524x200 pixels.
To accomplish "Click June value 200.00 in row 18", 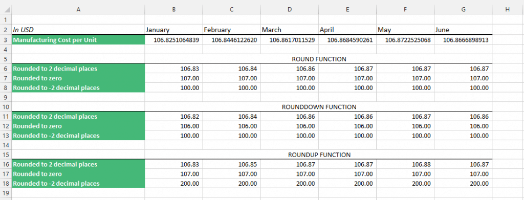I will tap(463, 183).
